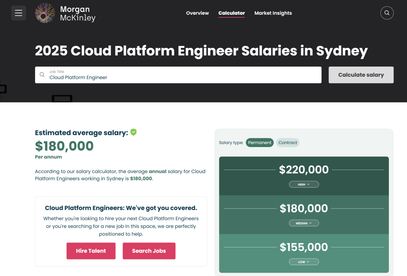Switch salary type to Contract

pyautogui.click(x=288, y=143)
